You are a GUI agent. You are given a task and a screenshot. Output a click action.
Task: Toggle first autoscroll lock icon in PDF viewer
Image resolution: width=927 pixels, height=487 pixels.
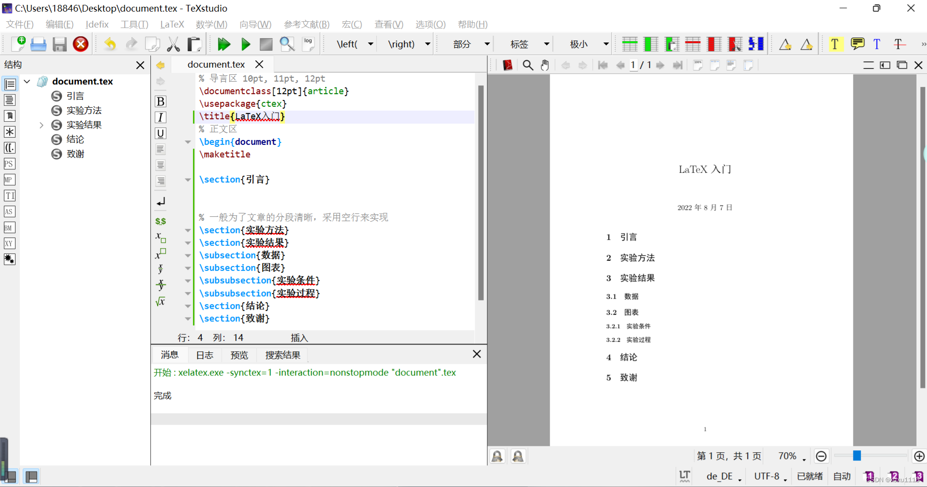pyautogui.click(x=498, y=456)
